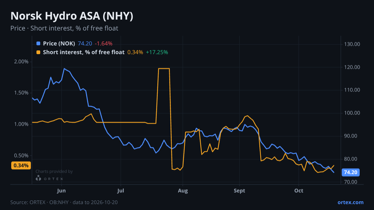Click the Oct x-axis label

299,191
